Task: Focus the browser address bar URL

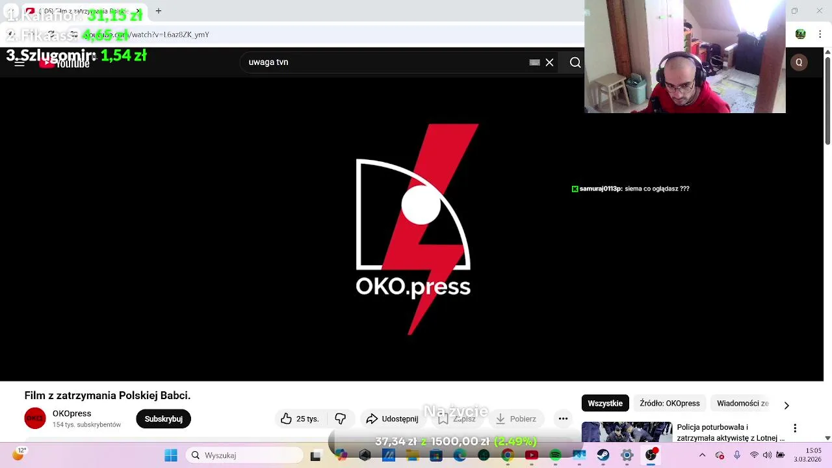Action: click(325, 34)
